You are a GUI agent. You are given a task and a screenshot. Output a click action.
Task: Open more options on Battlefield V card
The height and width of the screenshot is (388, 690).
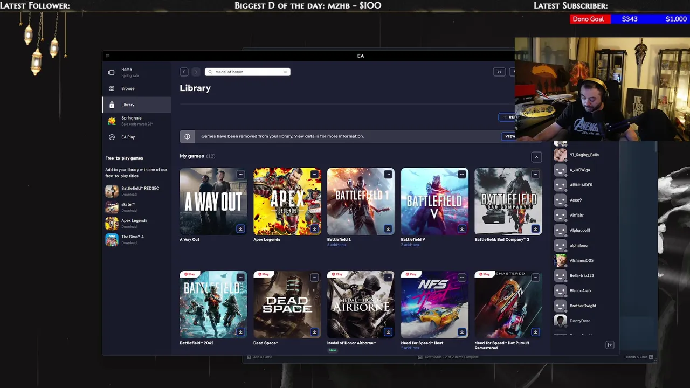[461, 174]
